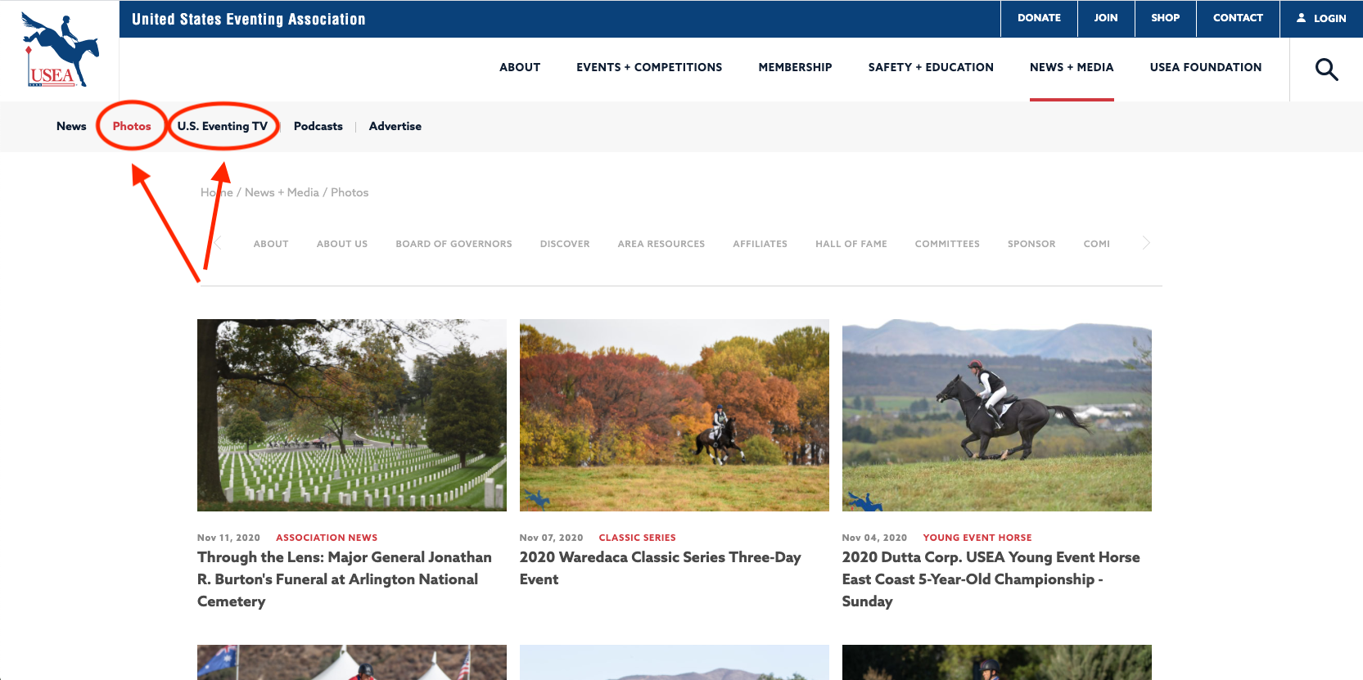This screenshot has height=680, width=1363.
Task: Open the Young Event Horse galloping photo
Action: [996, 415]
